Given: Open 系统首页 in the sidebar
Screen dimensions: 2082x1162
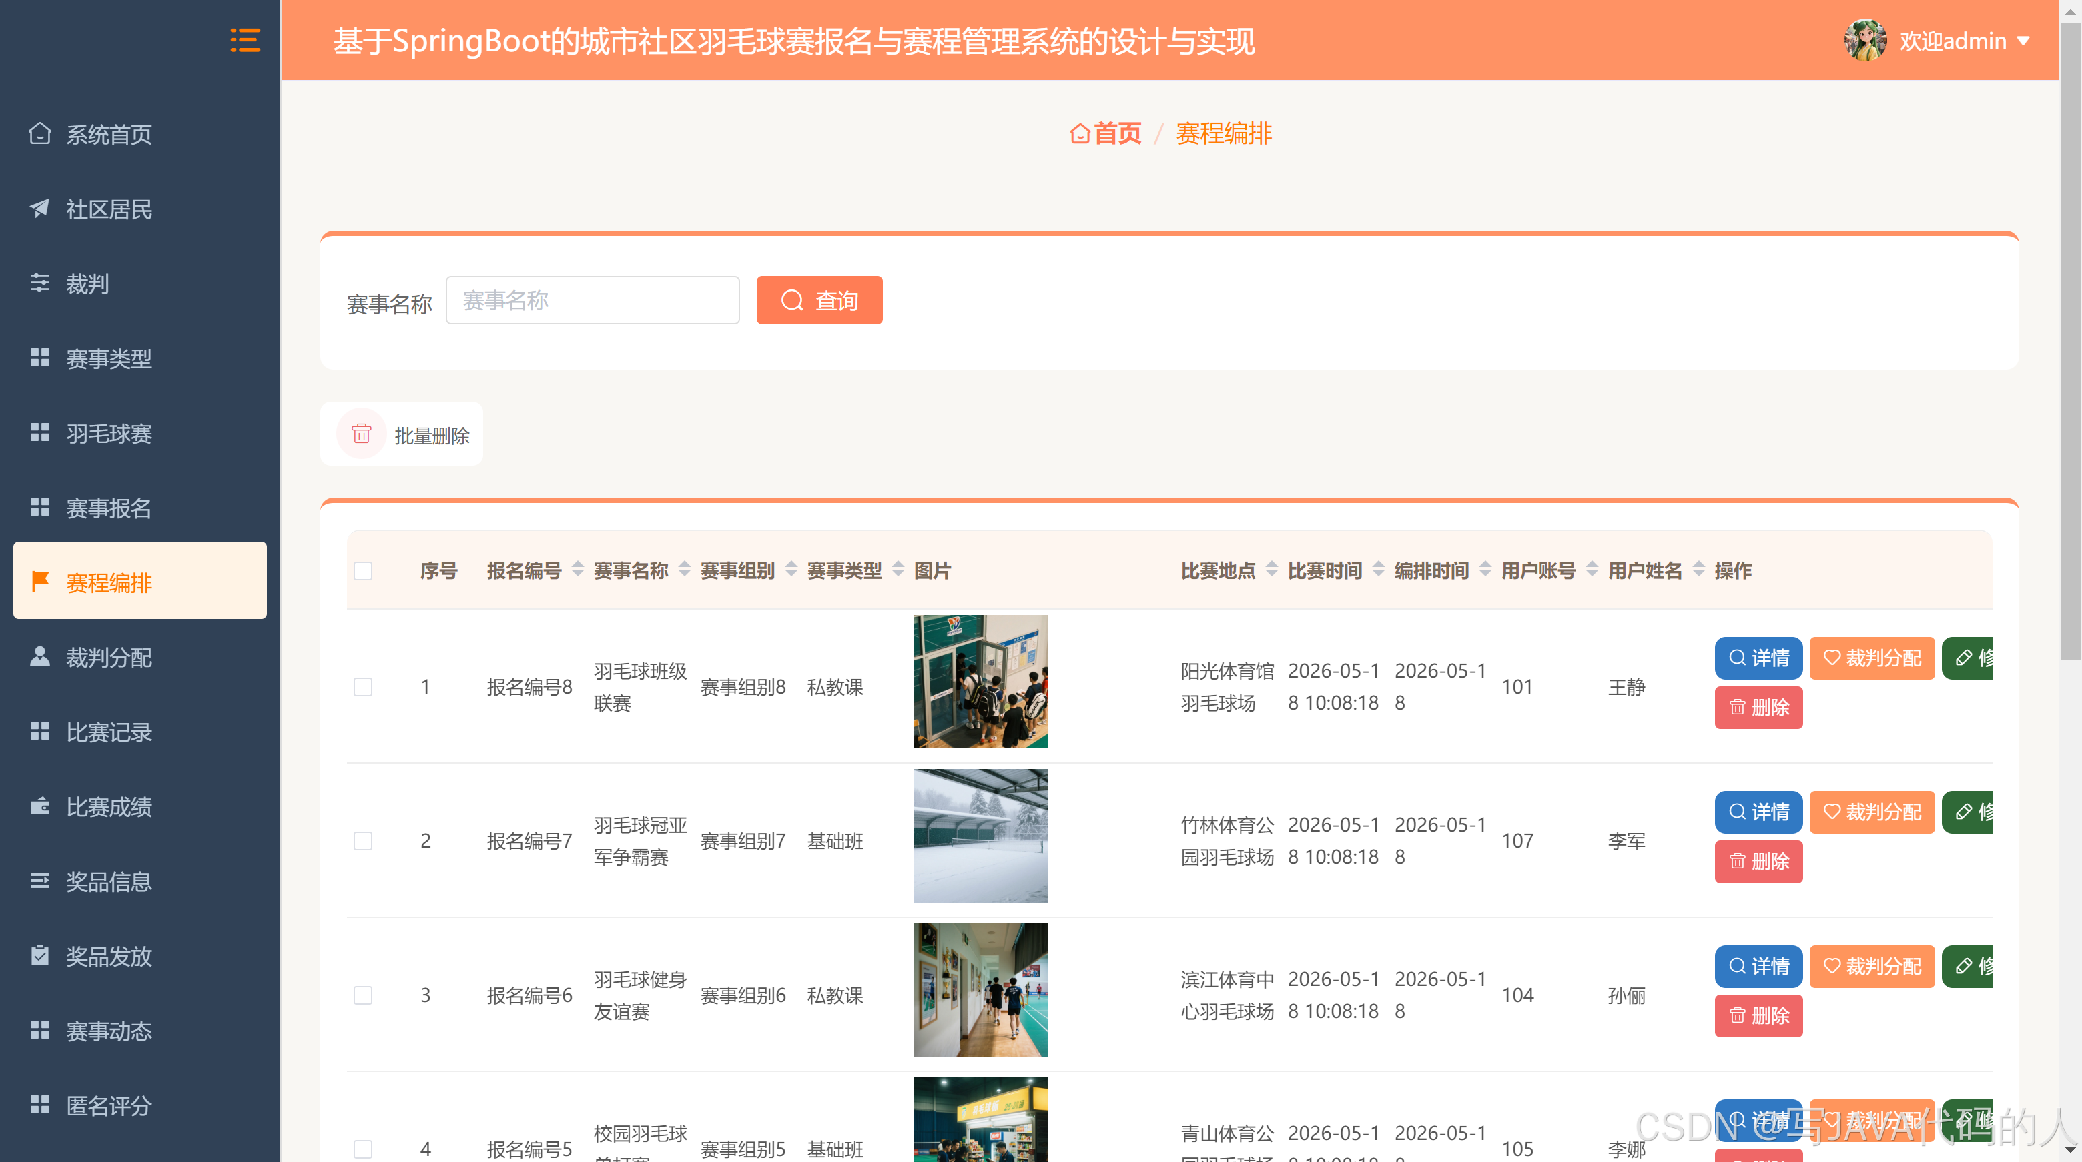Looking at the screenshot, I should 140,134.
